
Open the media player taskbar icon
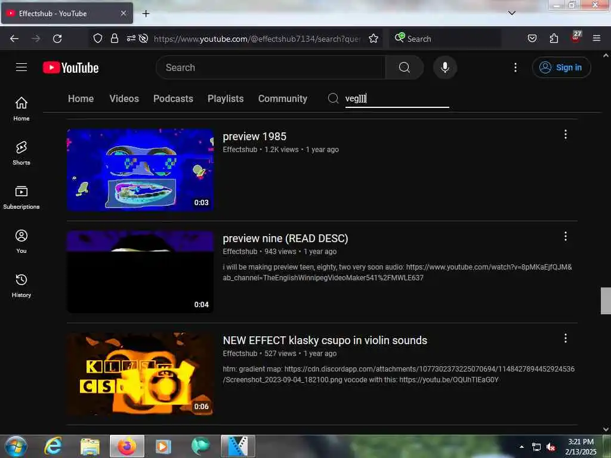coord(163,446)
